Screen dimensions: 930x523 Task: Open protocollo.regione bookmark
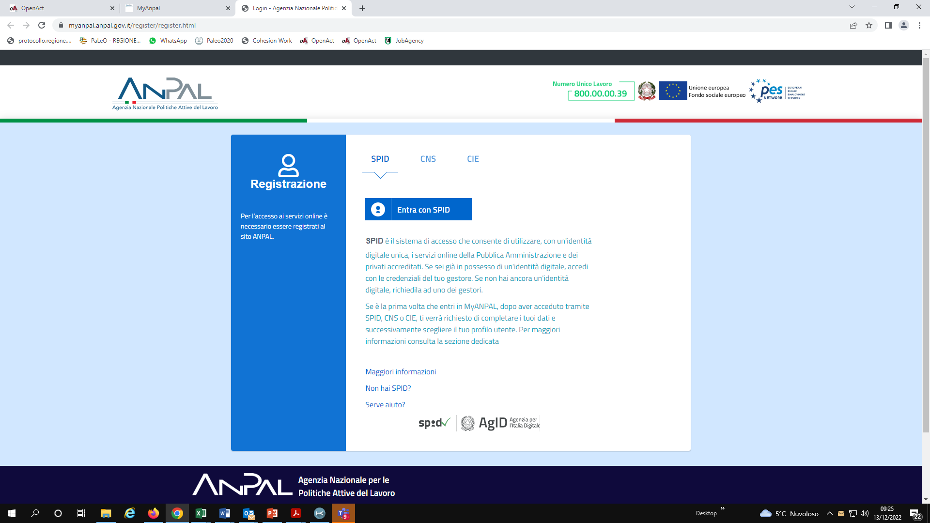39,41
